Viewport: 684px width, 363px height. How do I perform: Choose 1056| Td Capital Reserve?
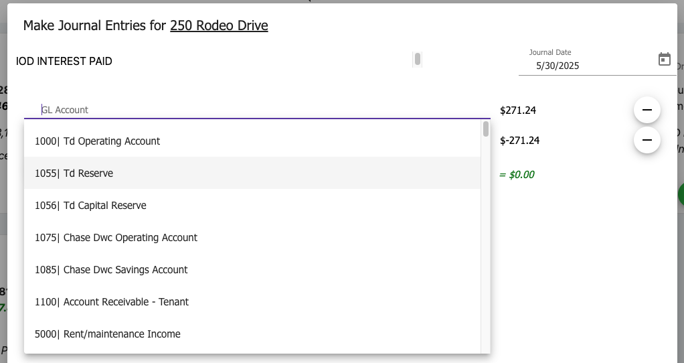point(252,206)
